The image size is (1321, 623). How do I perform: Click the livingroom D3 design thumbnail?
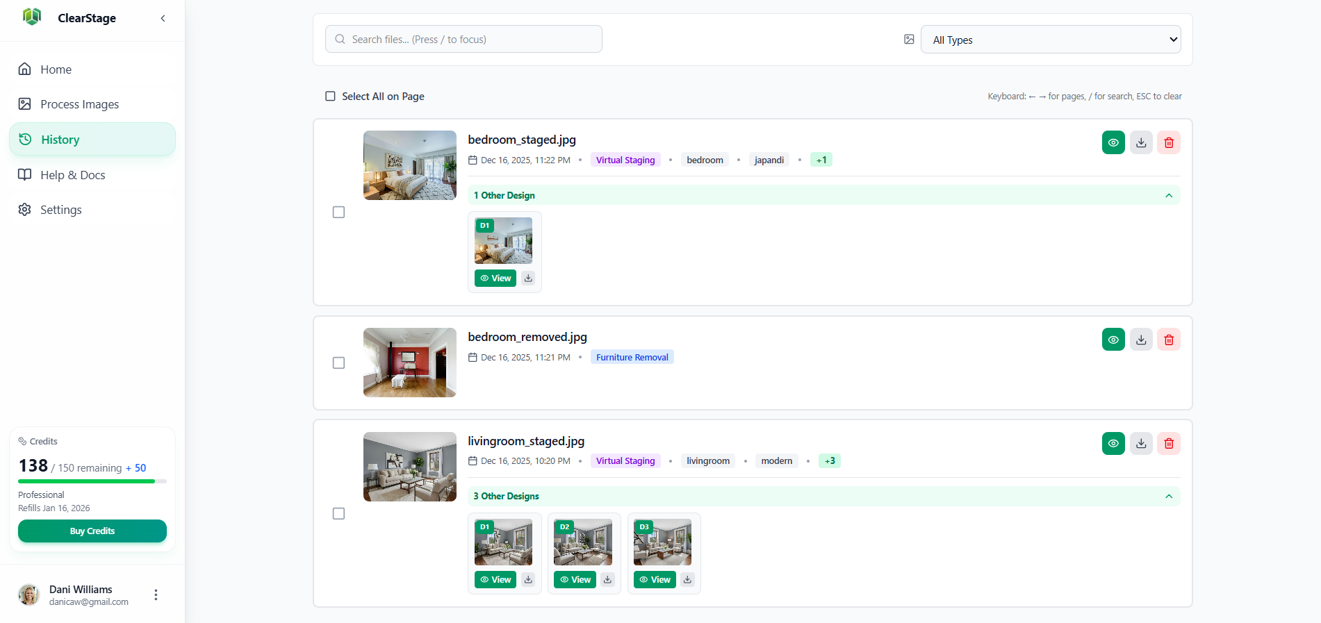663,542
